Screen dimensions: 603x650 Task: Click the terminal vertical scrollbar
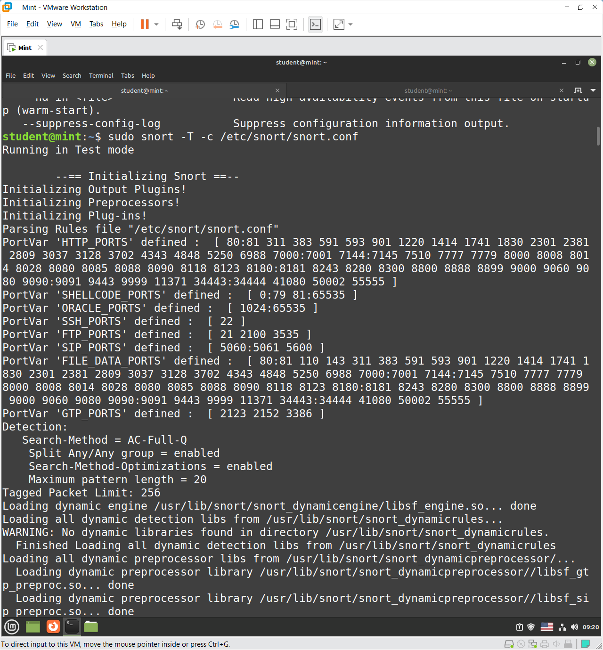pos(598,137)
